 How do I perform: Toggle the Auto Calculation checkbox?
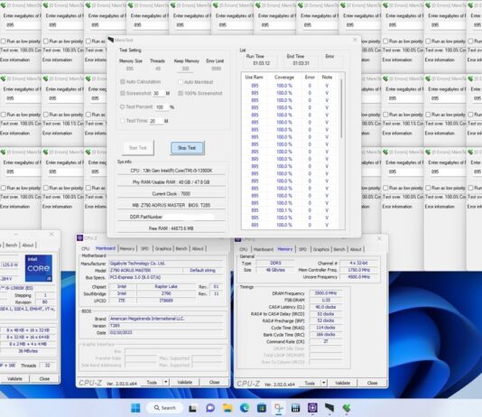(x=123, y=82)
